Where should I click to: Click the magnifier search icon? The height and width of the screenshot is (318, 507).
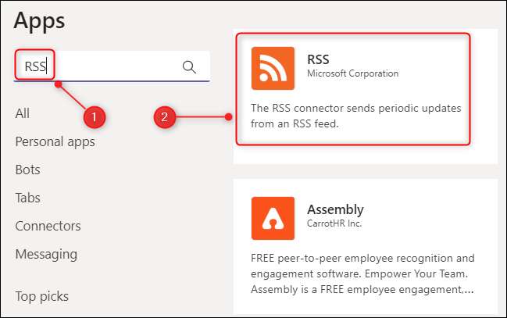point(189,66)
